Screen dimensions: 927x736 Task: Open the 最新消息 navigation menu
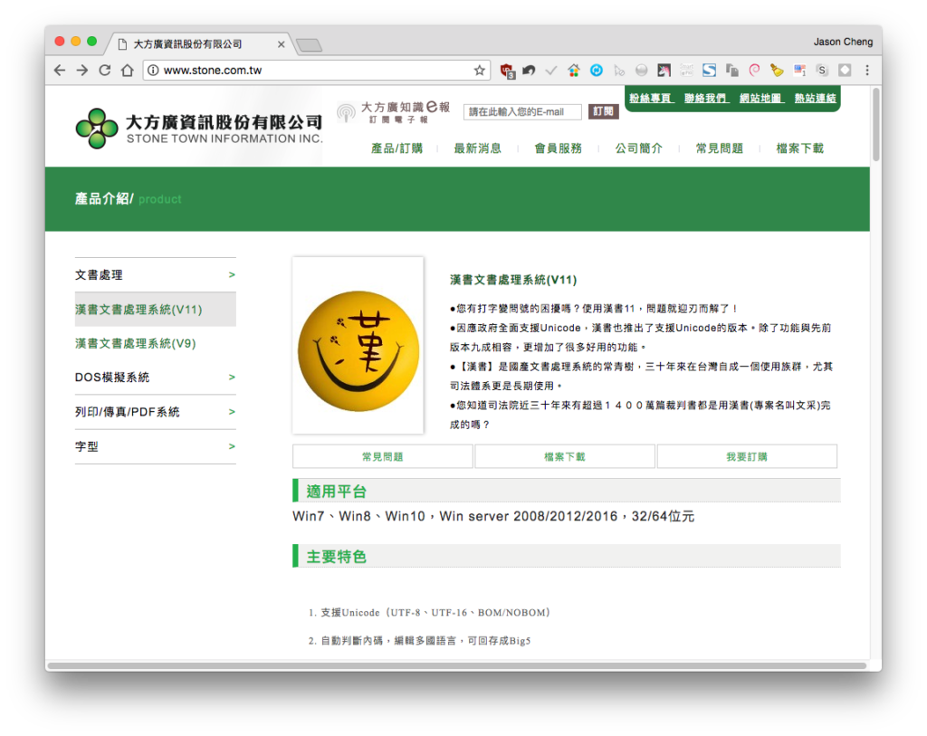477,148
